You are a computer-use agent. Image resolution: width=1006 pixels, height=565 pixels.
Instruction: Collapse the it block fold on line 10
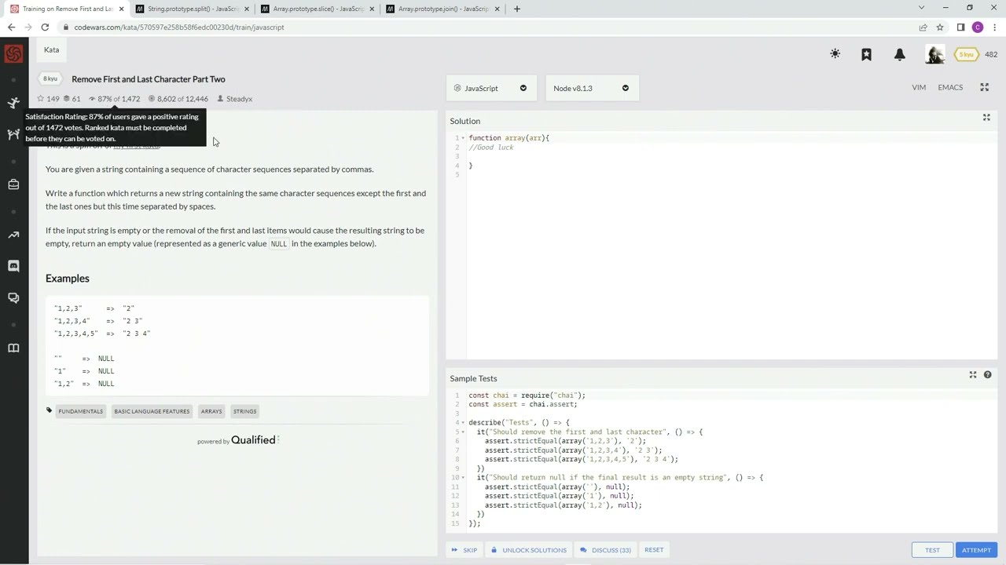(463, 477)
